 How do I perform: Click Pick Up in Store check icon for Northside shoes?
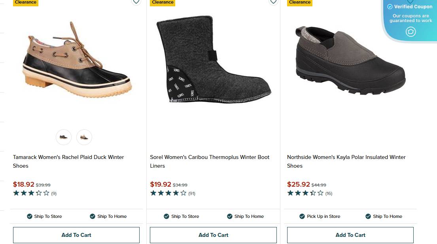point(301,216)
